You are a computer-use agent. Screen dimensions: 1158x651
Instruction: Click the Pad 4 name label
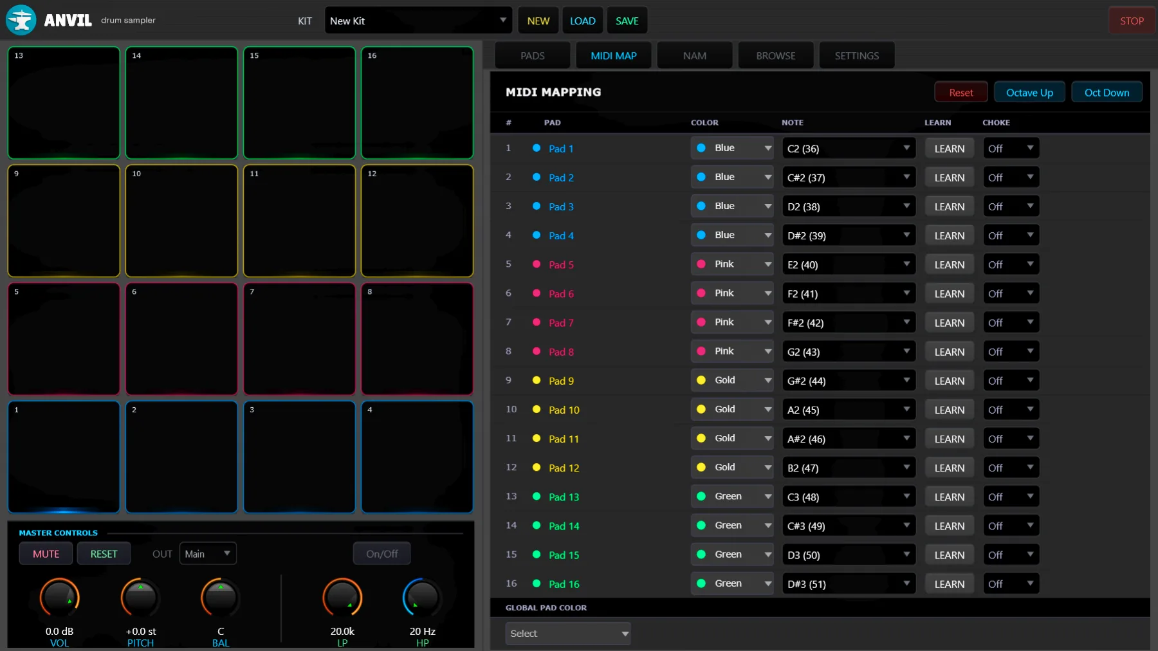[x=561, y=236]
